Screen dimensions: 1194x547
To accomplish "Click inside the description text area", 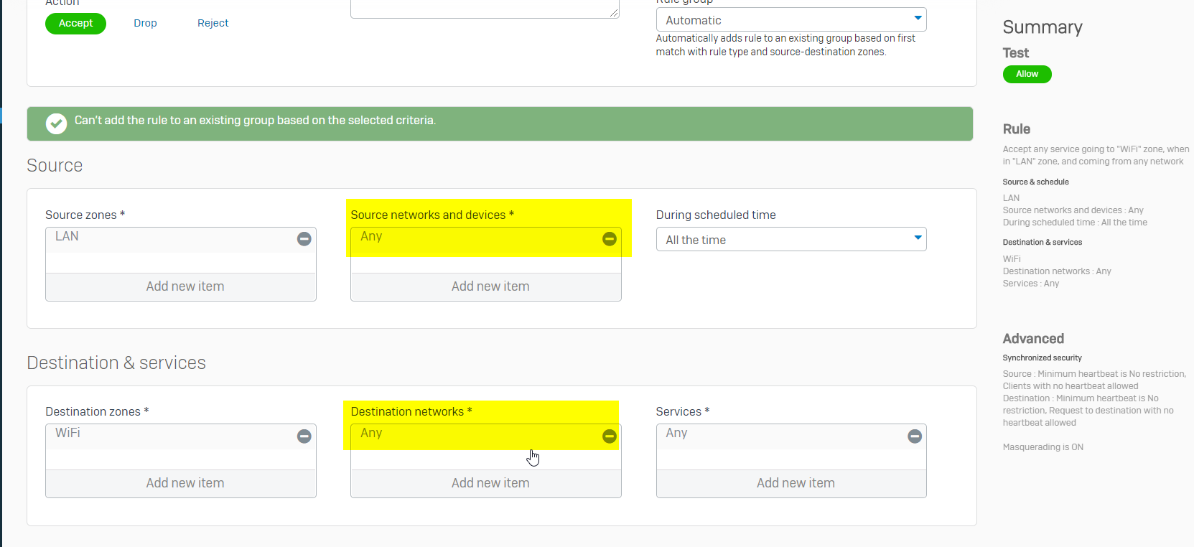I will (484, 9).
